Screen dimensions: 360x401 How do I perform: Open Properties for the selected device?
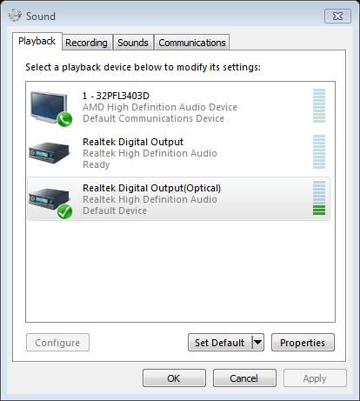tap(303, 343)
